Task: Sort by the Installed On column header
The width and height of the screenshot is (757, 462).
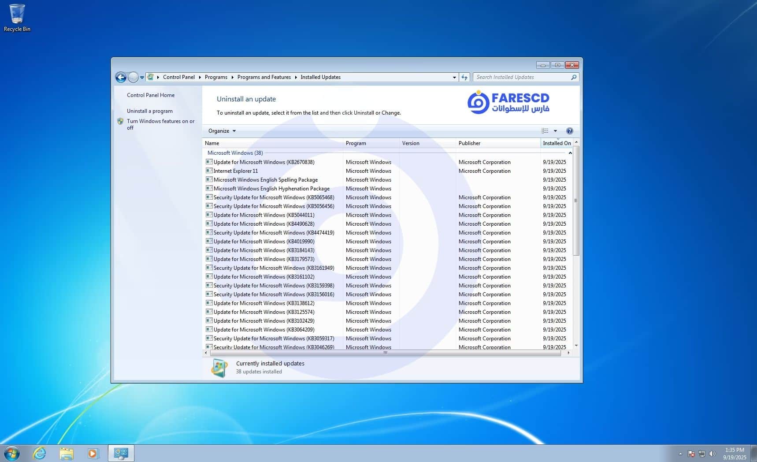Action: point(557,143)
